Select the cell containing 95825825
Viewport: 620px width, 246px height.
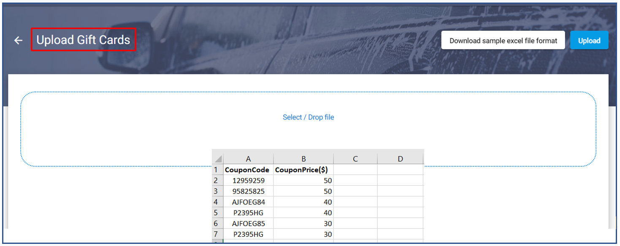[x=248, y=191]
